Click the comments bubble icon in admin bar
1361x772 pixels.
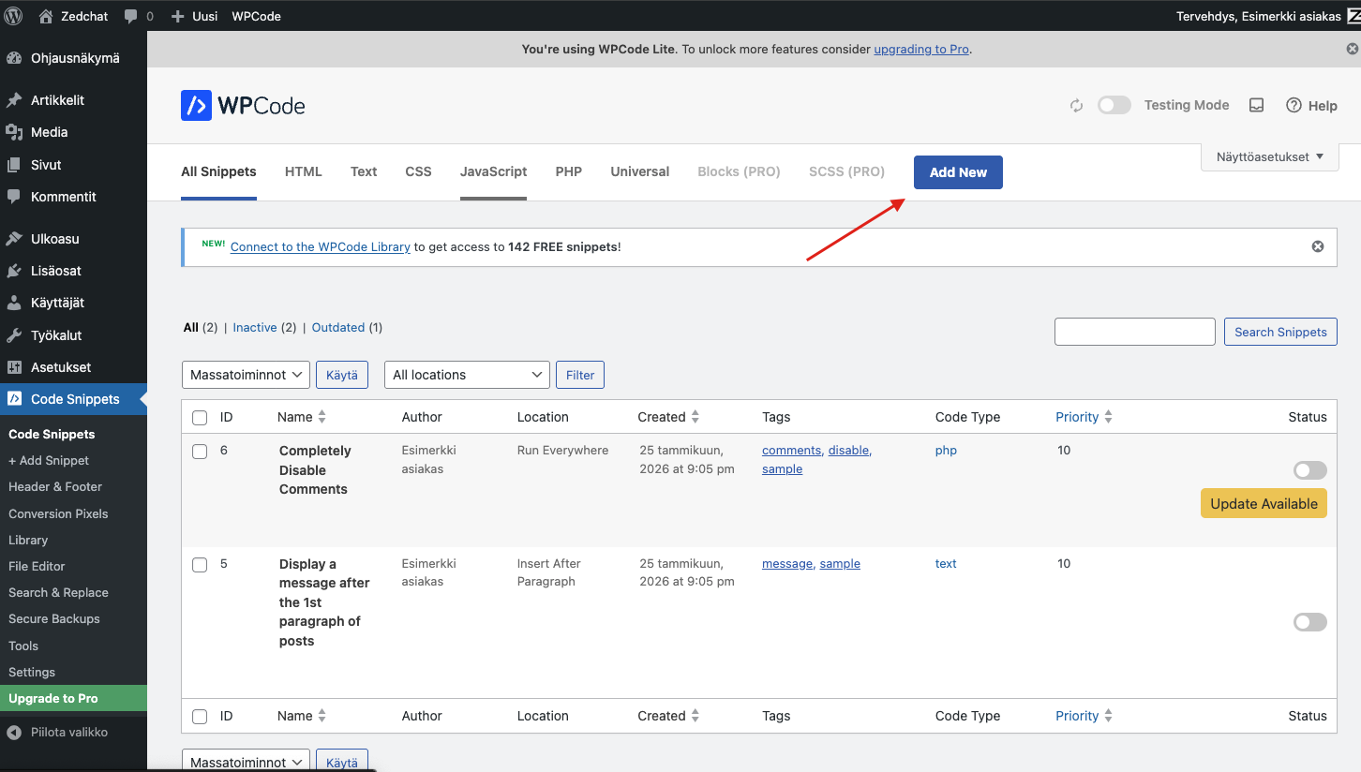130,16
